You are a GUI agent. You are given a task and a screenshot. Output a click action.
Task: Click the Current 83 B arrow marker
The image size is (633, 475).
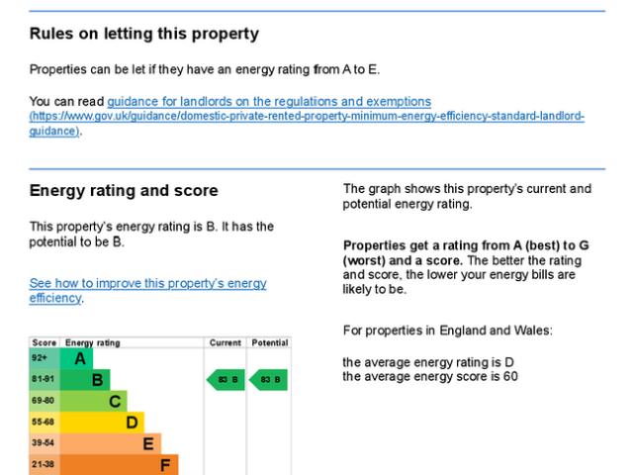[225, 379]
